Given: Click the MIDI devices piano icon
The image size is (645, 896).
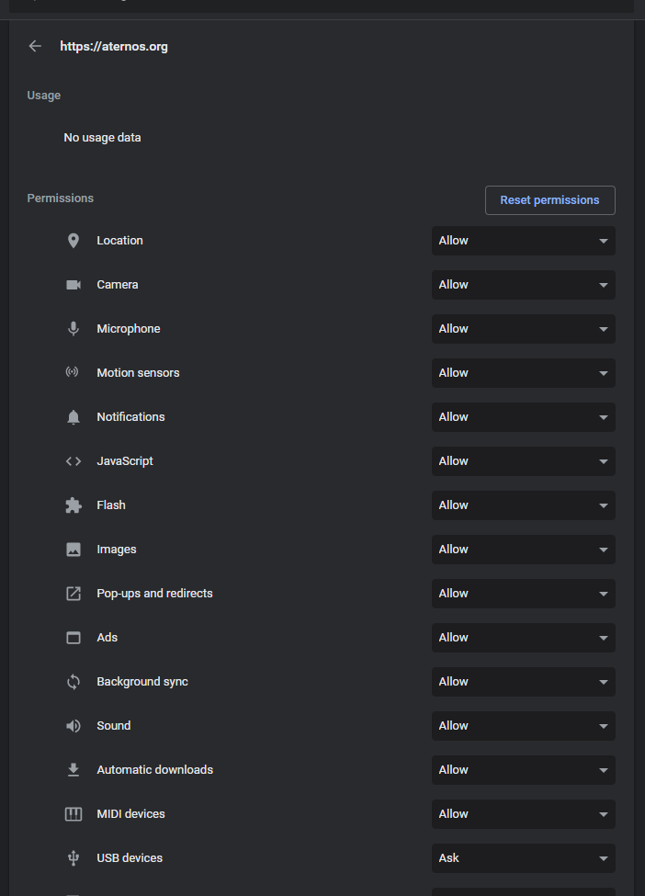Looking at the screenshot, I should [x=74, y=813].
